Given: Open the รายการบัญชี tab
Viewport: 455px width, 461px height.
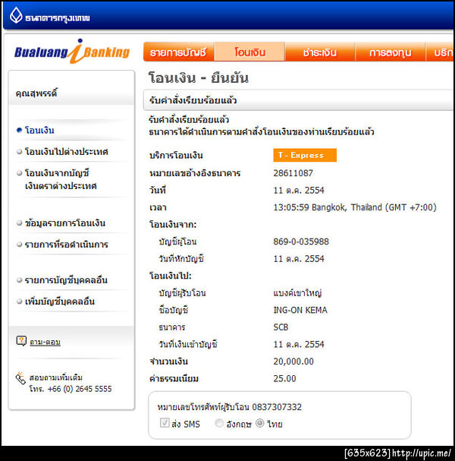Looking at the screenshot, I should [178, 52].
